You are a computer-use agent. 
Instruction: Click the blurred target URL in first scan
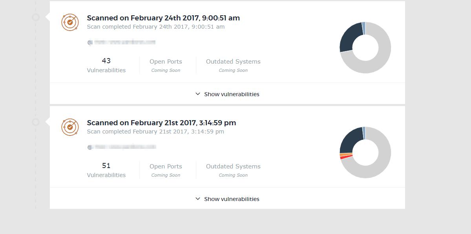point(122,42)
